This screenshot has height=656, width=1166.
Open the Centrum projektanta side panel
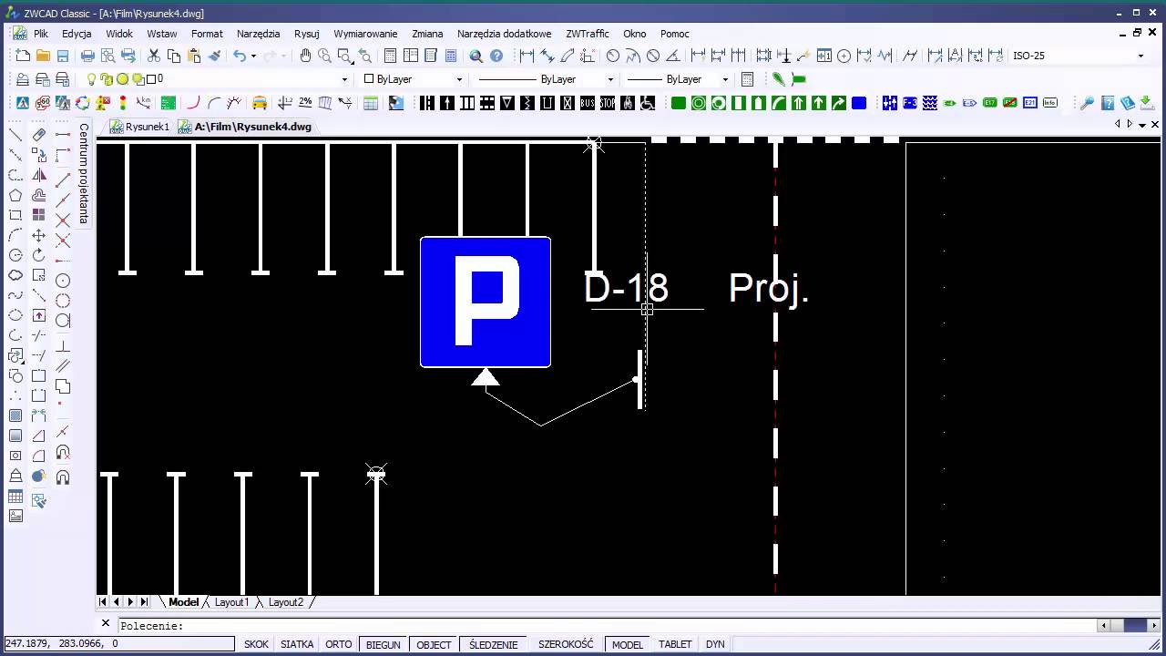84,173
